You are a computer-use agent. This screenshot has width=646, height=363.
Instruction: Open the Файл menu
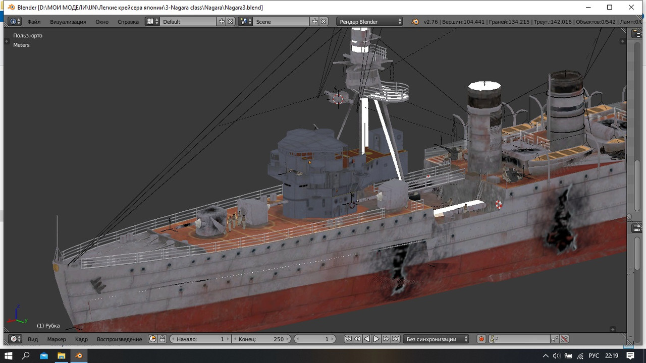(x=34, y=22)
